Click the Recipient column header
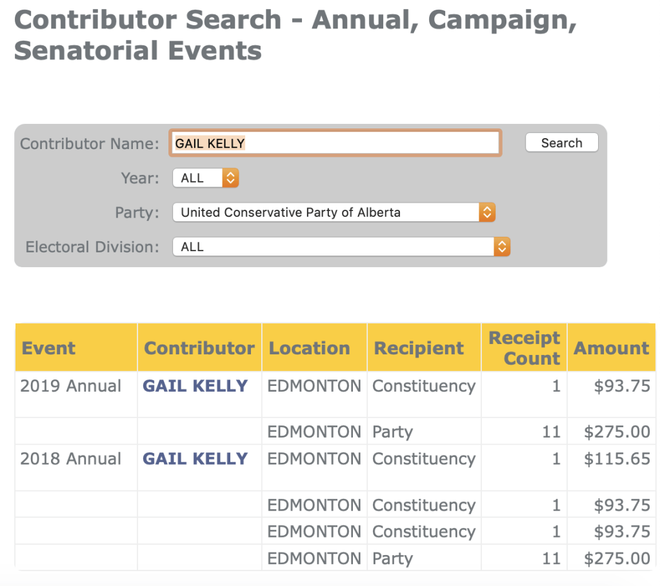The height and width of the screenshot is (586, 660). 419,349
